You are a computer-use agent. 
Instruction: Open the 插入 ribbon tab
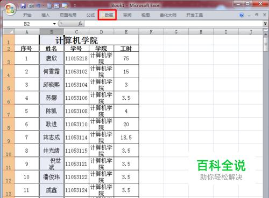tap(45, 15)
